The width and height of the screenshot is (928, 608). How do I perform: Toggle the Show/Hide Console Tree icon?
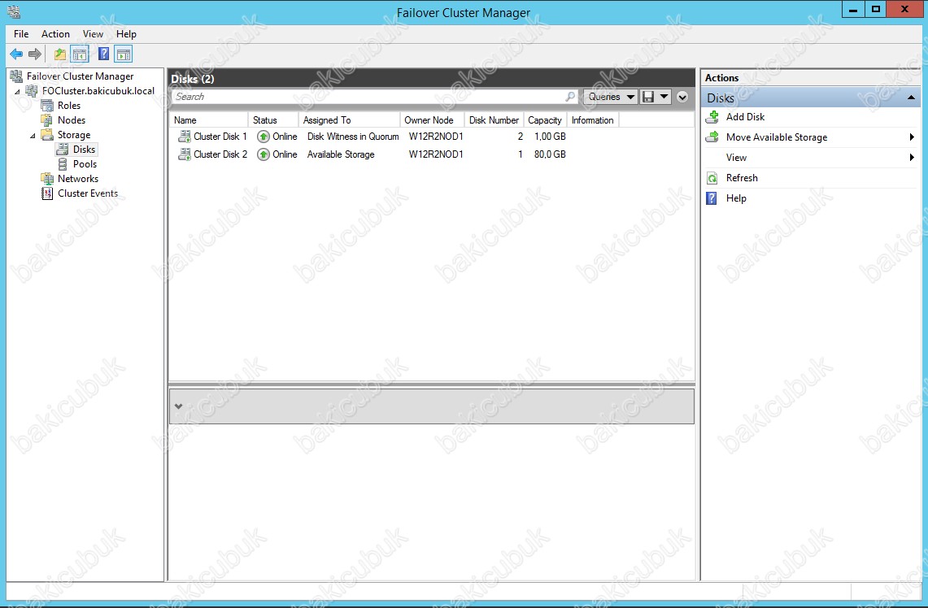click(x=80, y=54)
